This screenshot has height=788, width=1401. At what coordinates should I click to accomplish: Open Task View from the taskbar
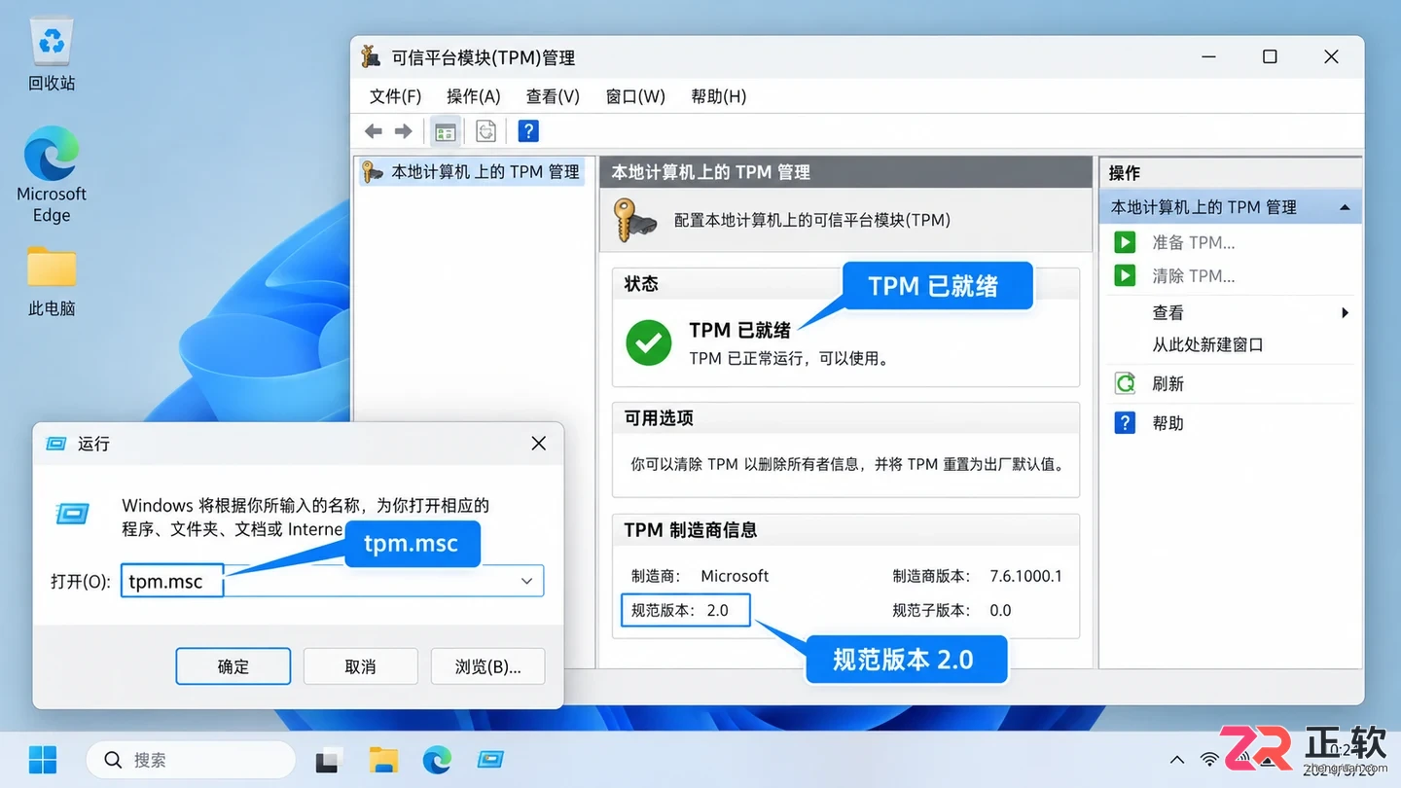pyautogui.click(x=328, y=760)
